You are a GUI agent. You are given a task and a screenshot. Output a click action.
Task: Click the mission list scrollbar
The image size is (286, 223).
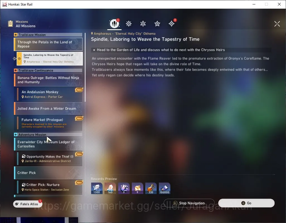pyautogui.click(x=85, y=67)
